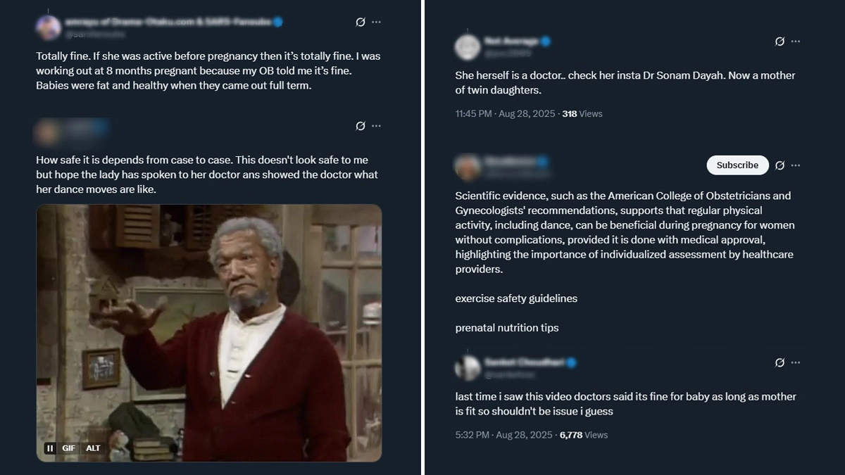The width and height of the screenshot is (845, 475).
Task: Open the GIF of the man in the red cardigan
Action: (209, 324)
